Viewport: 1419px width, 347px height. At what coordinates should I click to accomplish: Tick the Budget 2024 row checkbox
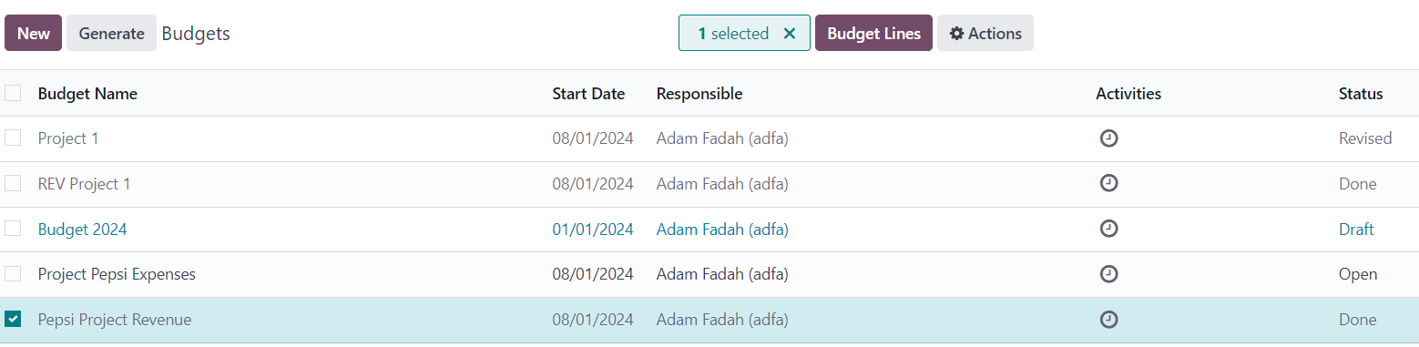click(x=13, y=228)
